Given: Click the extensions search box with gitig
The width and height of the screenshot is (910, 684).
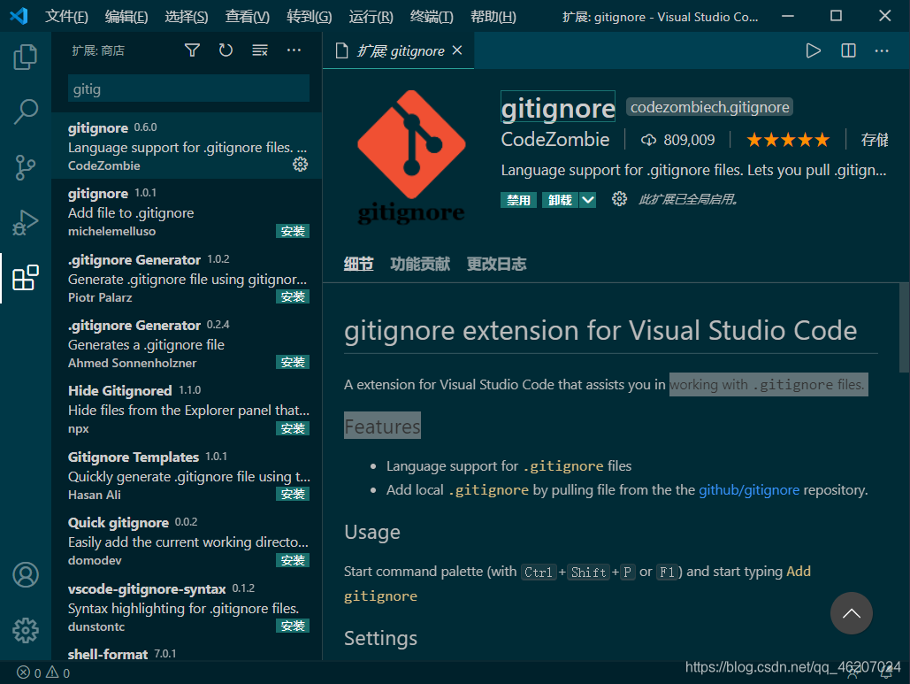Looking at the screenshot, I should 188,88.
